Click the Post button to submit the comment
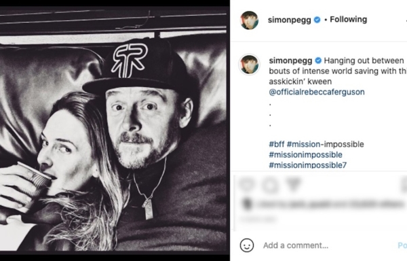Image resolution: width=407 pixels, height=261 pixels. click(402, 245)
